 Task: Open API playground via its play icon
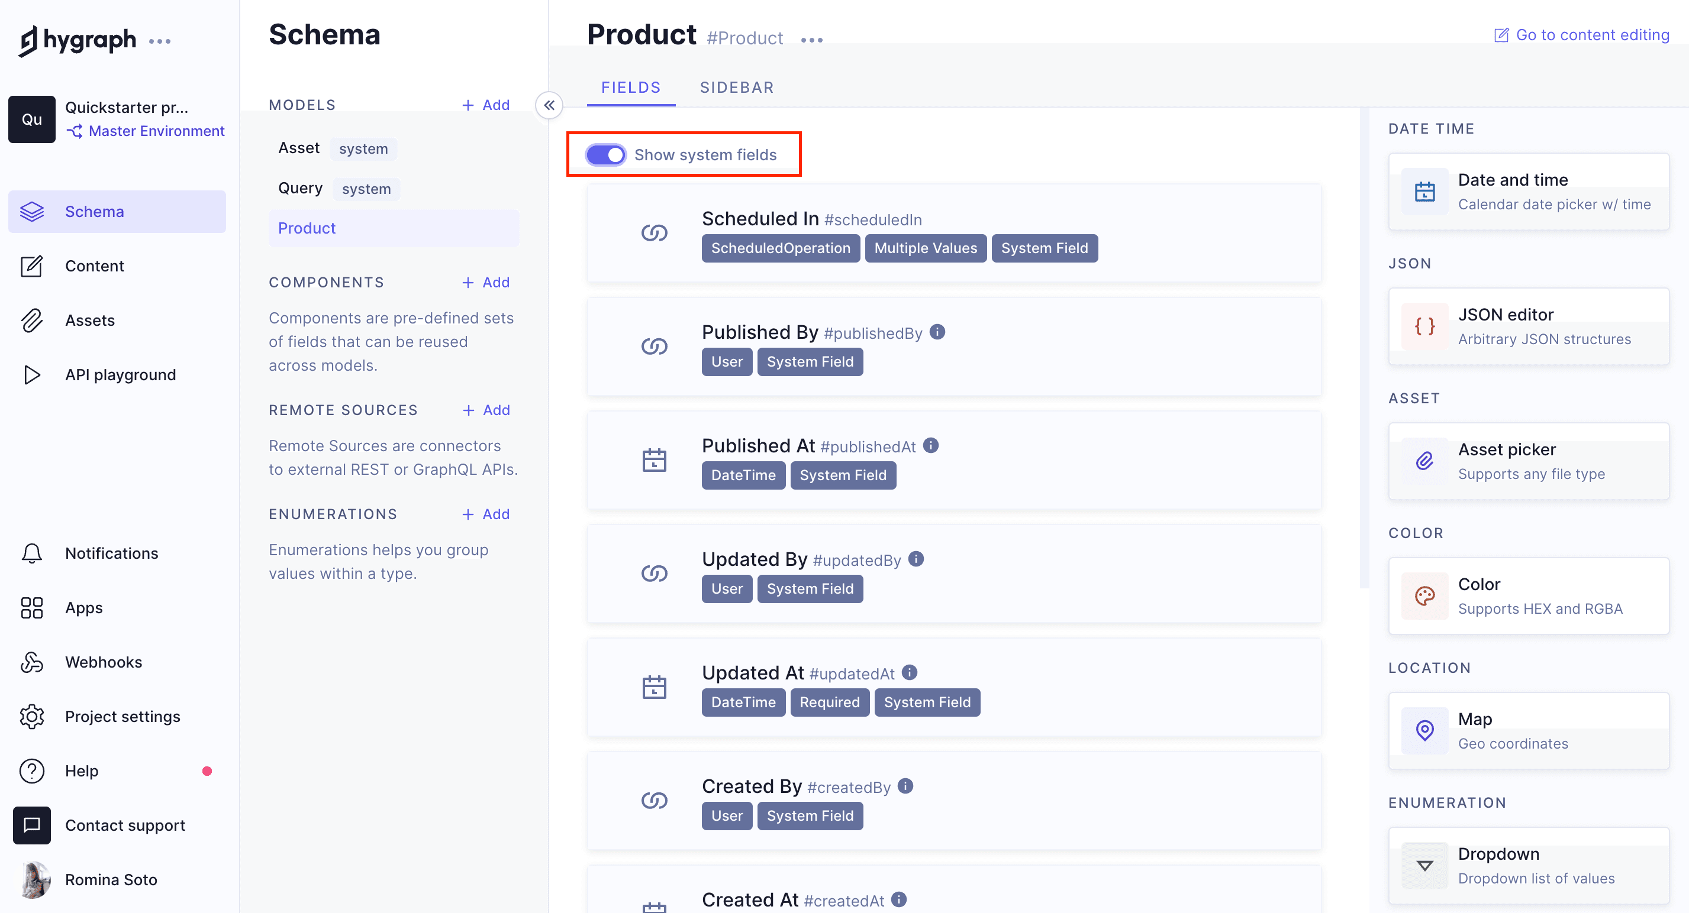(x=31, y=375)
